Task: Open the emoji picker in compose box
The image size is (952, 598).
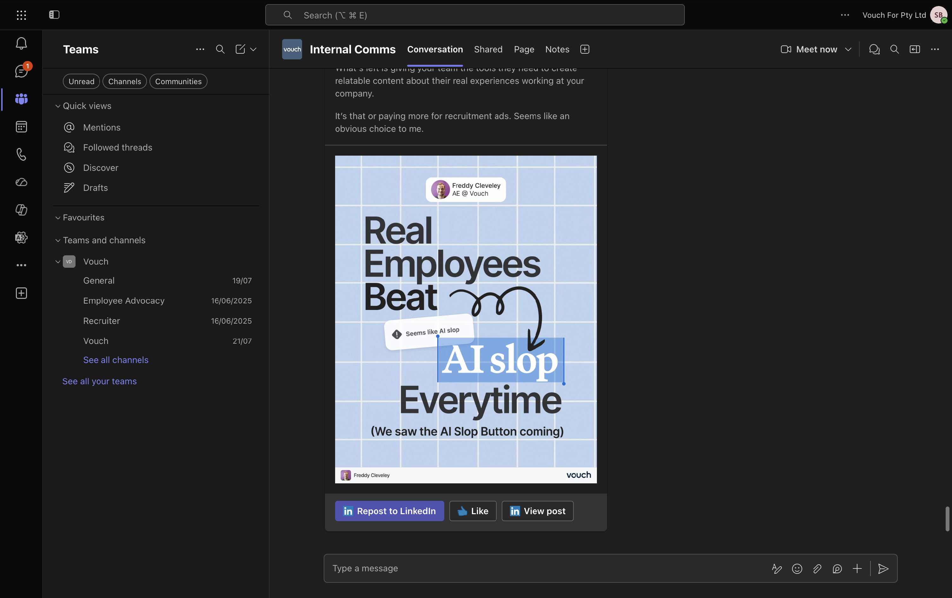Action: [797, 569]
